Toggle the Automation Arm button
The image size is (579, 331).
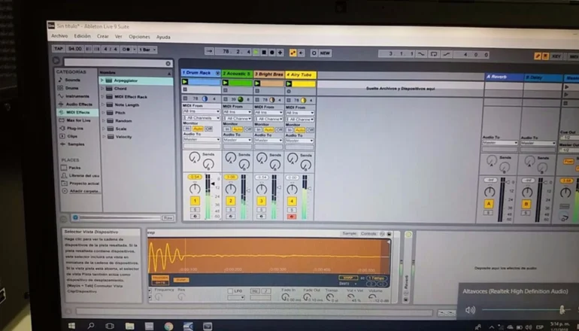tap(293, 53)
